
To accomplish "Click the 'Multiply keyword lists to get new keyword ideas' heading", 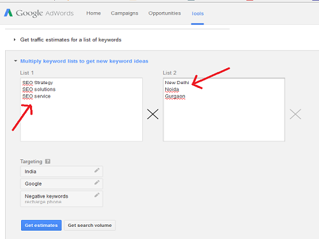I will [x=84, y=61].
